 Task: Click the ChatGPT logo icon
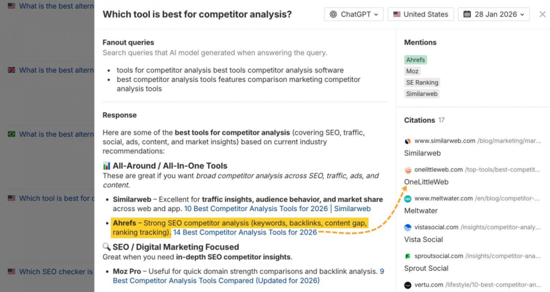[x=334, y=14]
